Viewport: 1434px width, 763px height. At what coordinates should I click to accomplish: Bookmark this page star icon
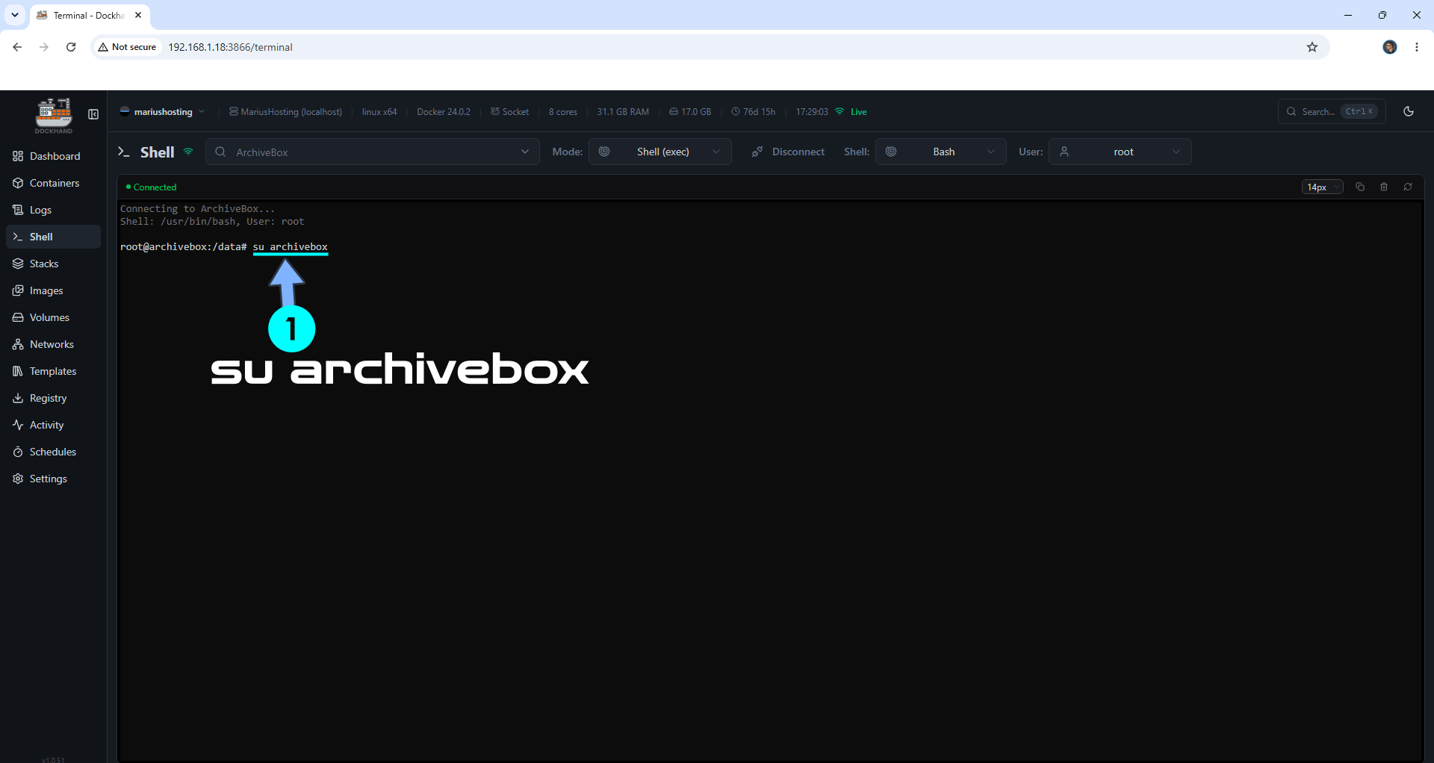tap(1312, 47)
